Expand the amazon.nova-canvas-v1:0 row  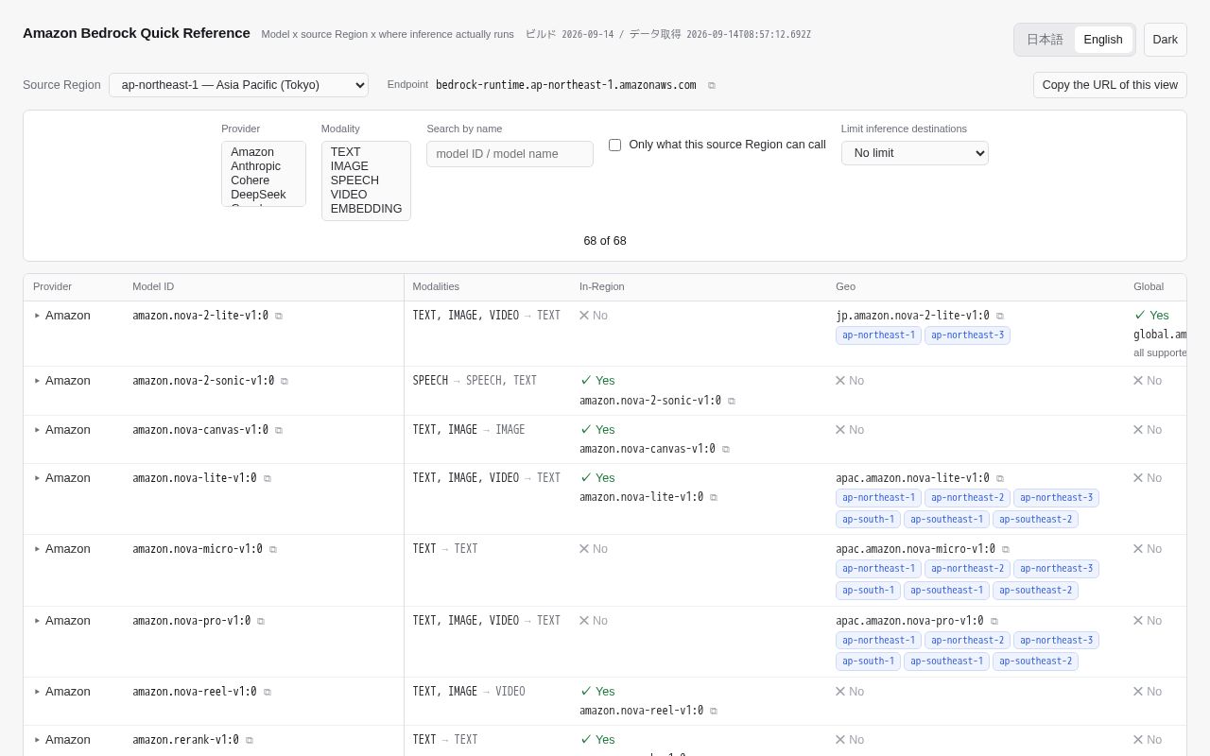tap(38, 430)
